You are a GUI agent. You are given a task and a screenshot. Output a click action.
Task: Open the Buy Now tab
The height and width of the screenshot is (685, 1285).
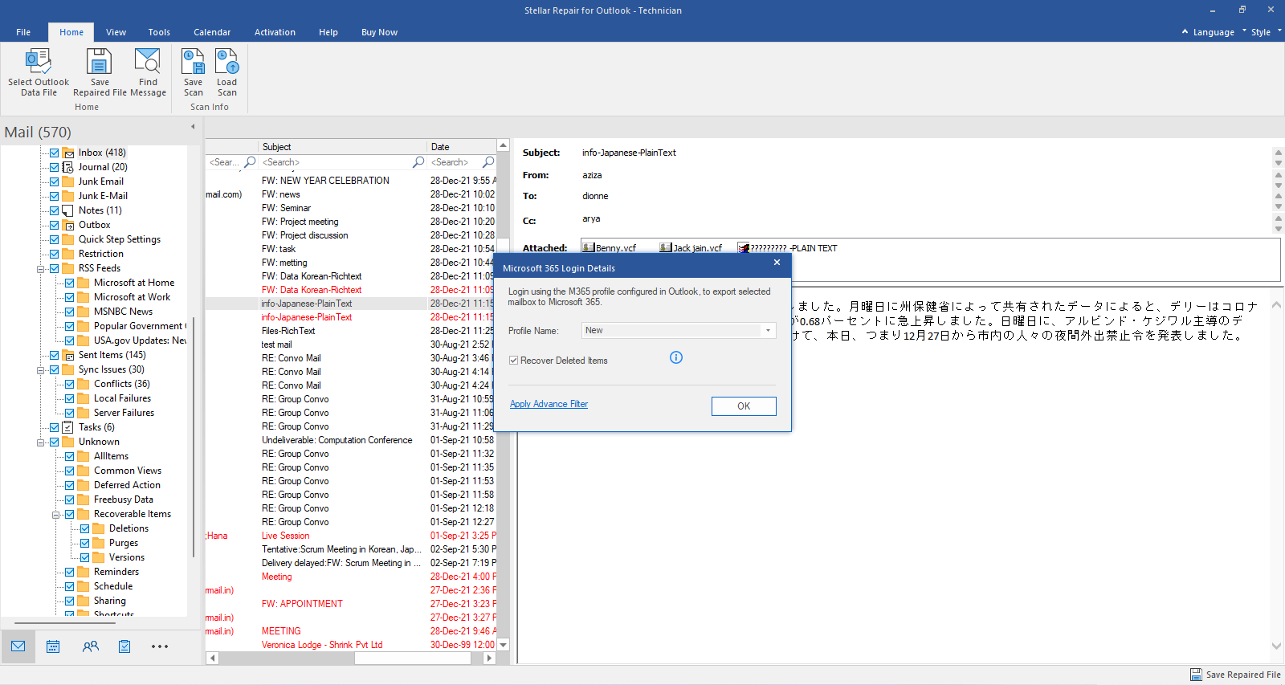coord(379,32)
